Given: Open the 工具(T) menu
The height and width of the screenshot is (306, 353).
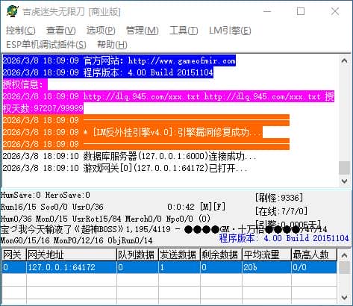Looking at the screenshot, I should tap(184, 31).
